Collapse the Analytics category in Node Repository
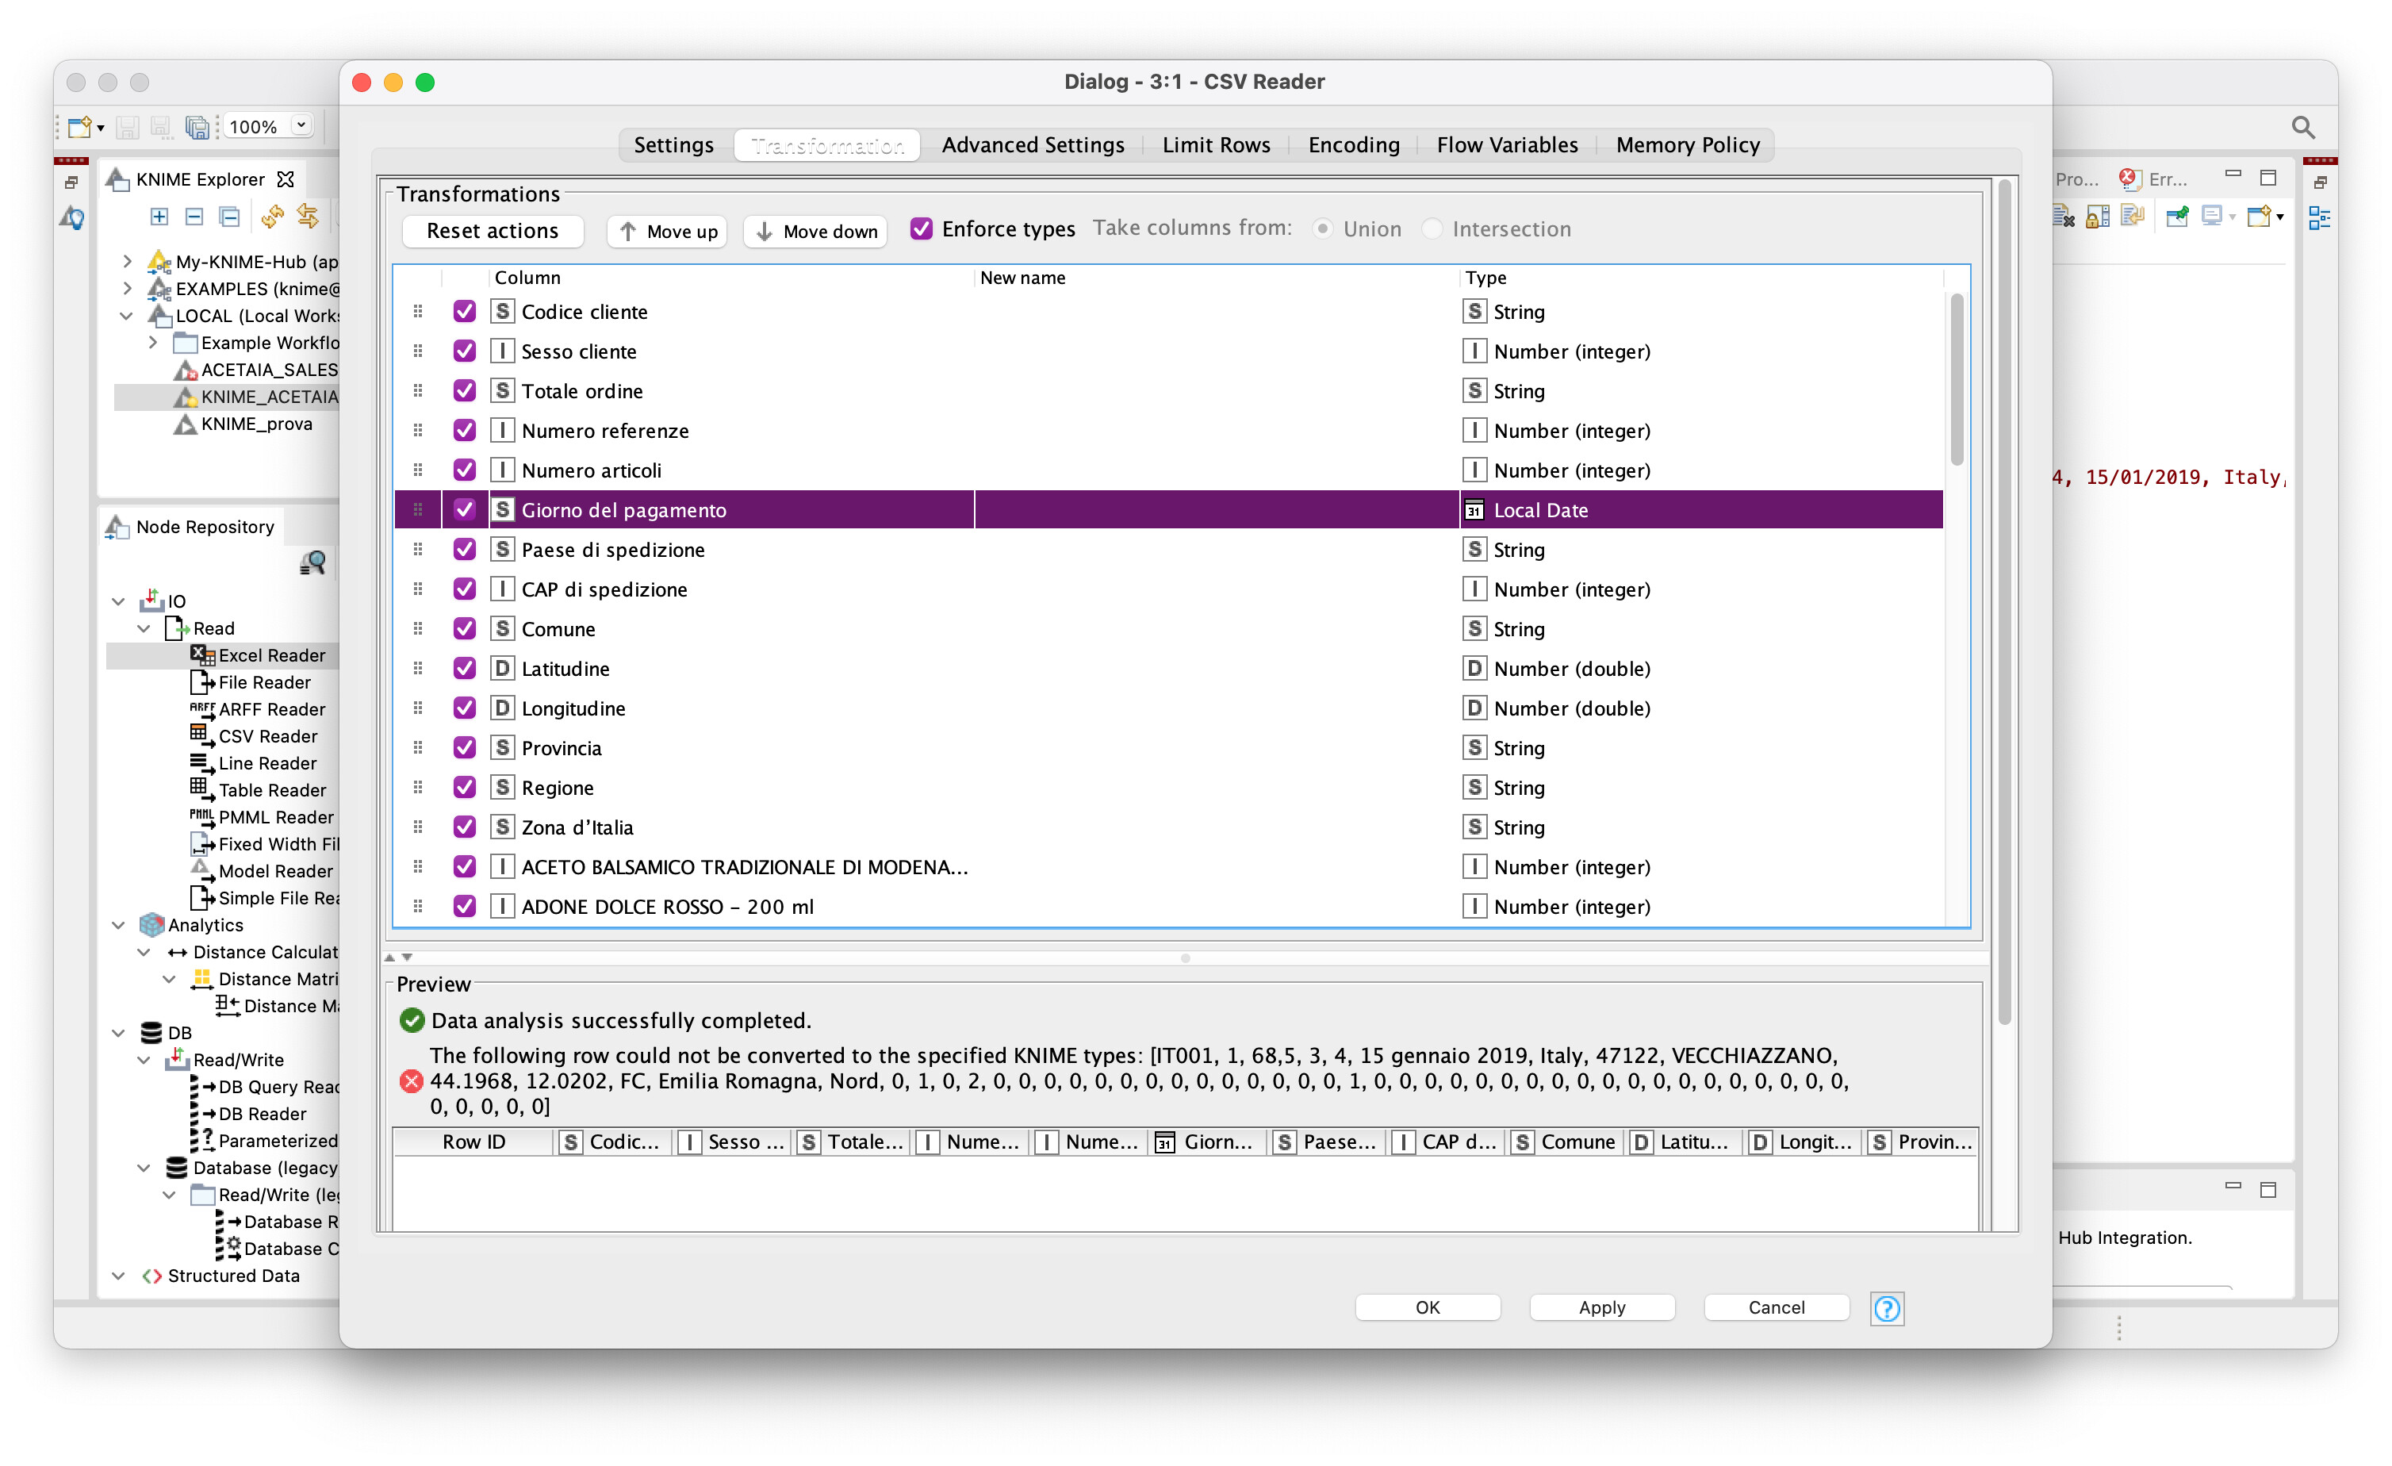Image resolution: width=2392 pixels, height=1466 pixels. pyautogui.click(x=118, y=925)
